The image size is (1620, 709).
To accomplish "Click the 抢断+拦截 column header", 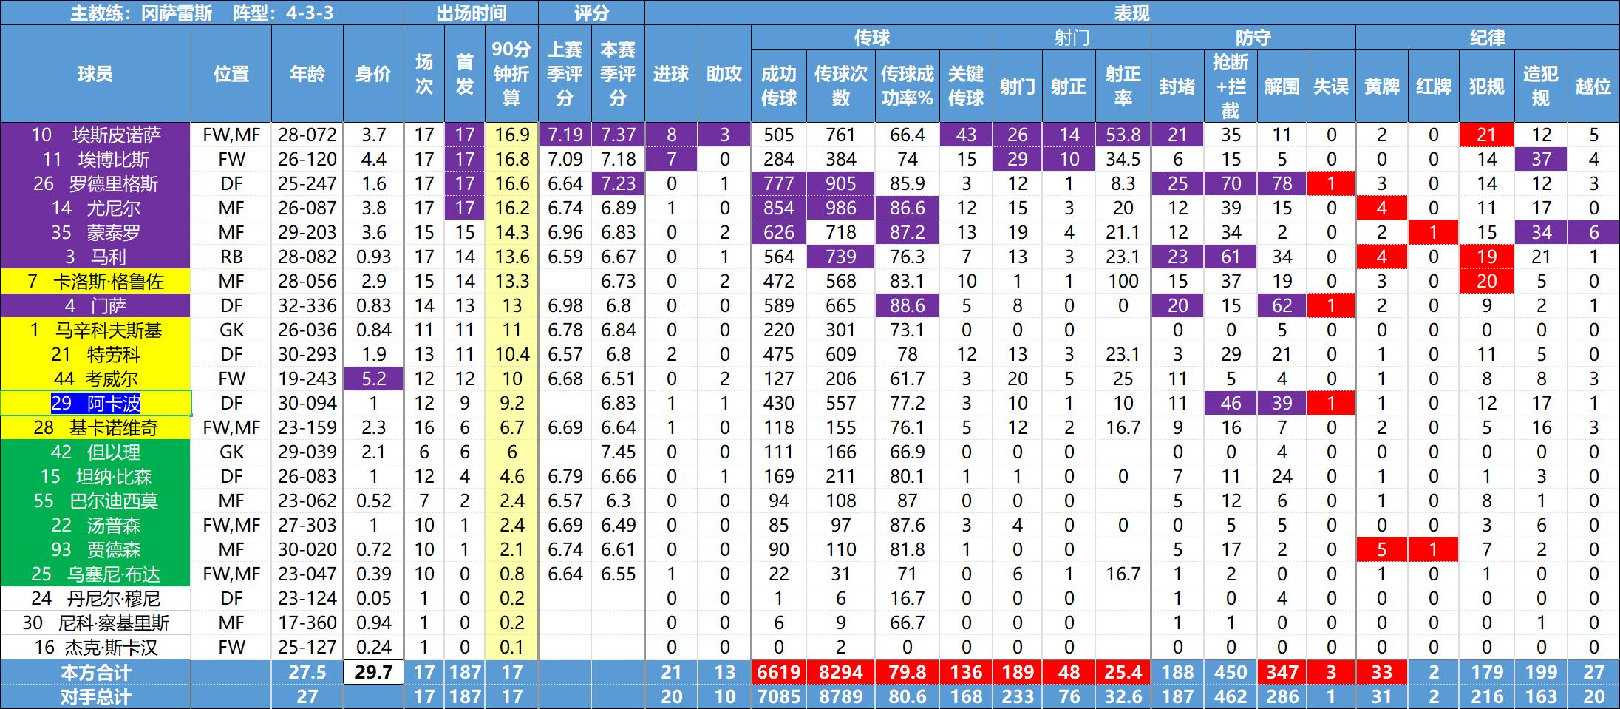I will [1231, 86].
